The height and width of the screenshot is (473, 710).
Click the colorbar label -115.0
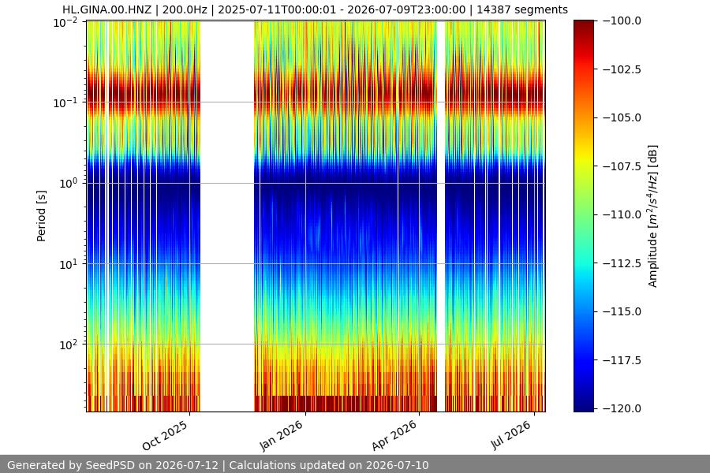point(622,311)
